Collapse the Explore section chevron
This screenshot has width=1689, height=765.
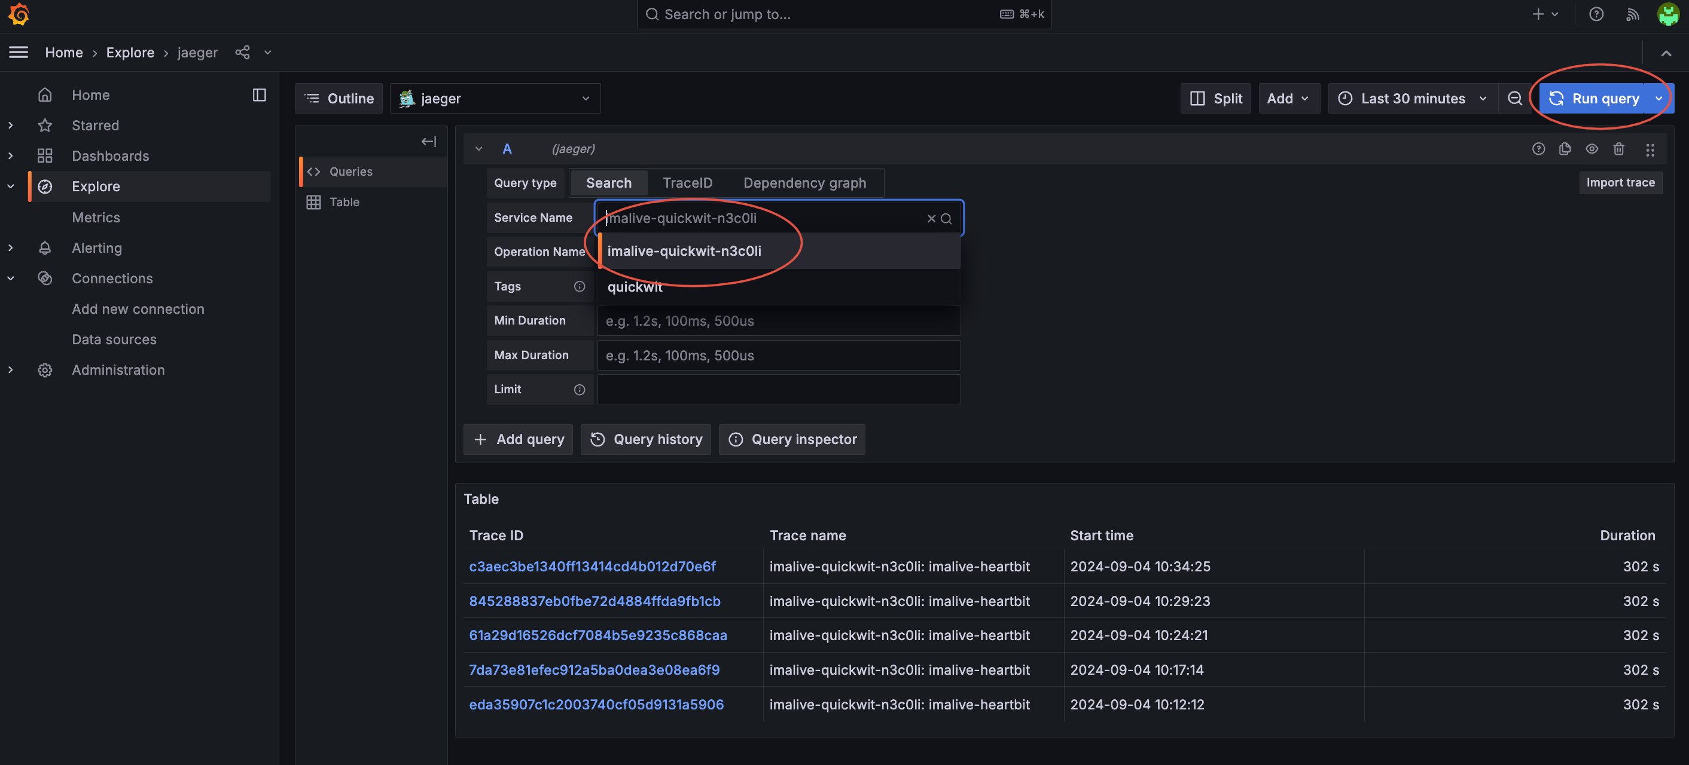[x=11, y=186]
